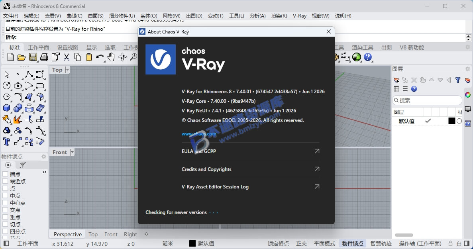Click the Array tool icon in the sidebar
The height and width of the screenshot is (249, 473).
[x=29, y=141]
